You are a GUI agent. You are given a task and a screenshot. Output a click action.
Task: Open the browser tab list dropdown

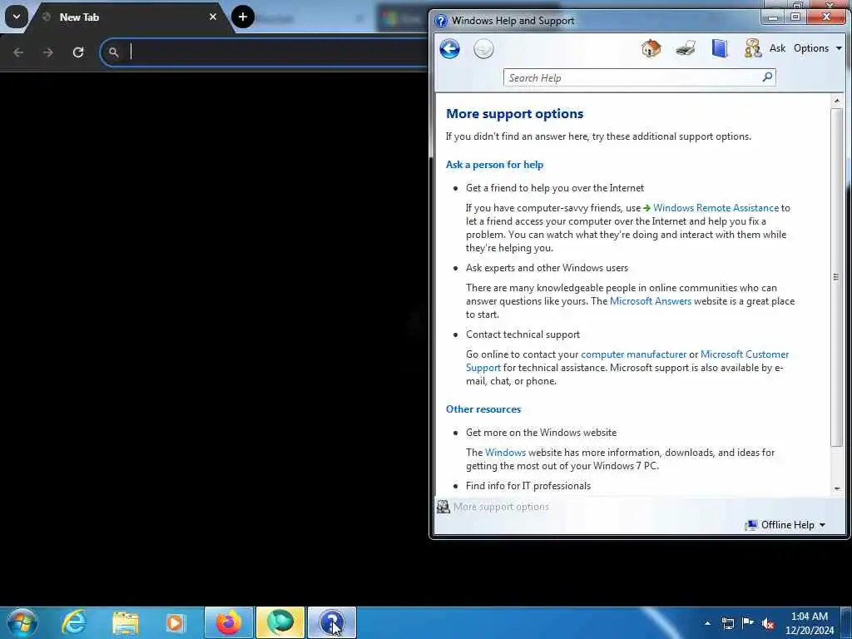pyautogui.click(x=17, y=17)
